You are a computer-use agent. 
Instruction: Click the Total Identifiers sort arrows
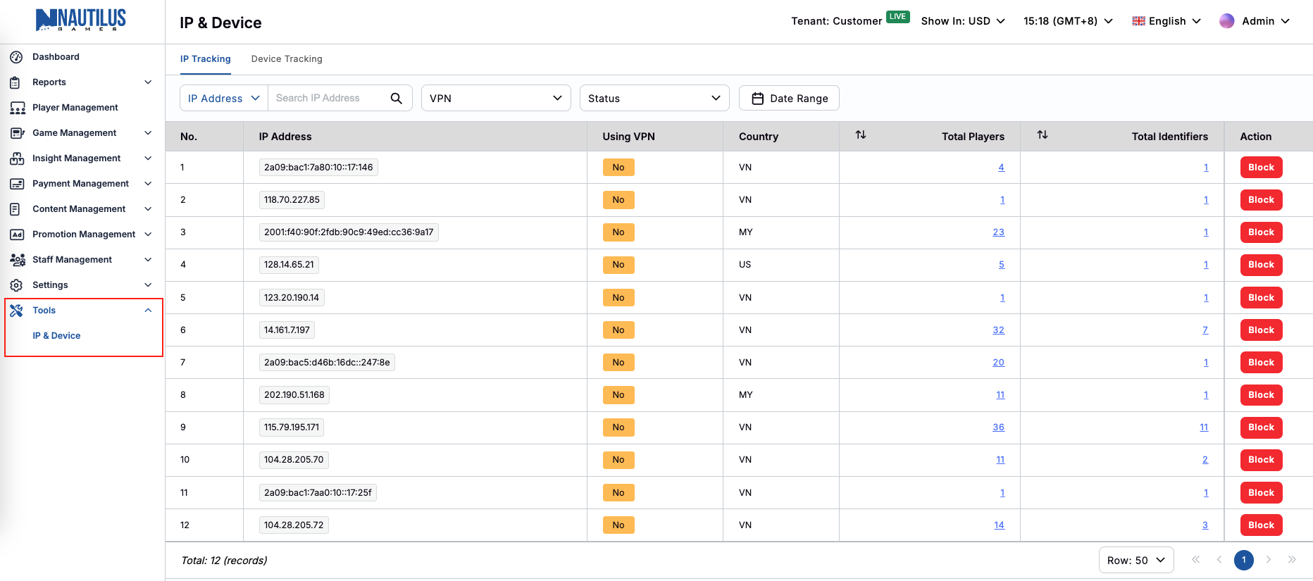pos(1043,135)
